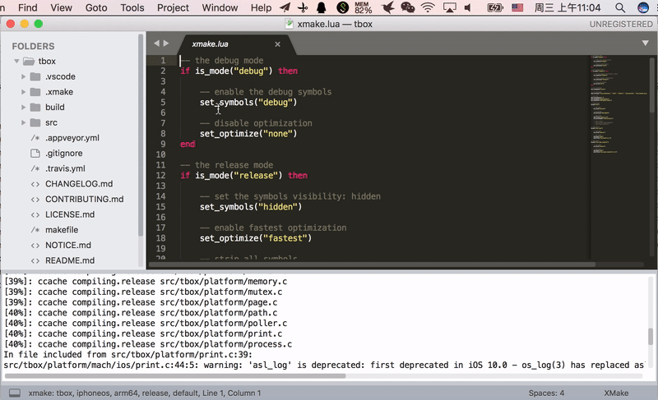
Task: Change syntax via XMake status label
Action: coord(616,393)
